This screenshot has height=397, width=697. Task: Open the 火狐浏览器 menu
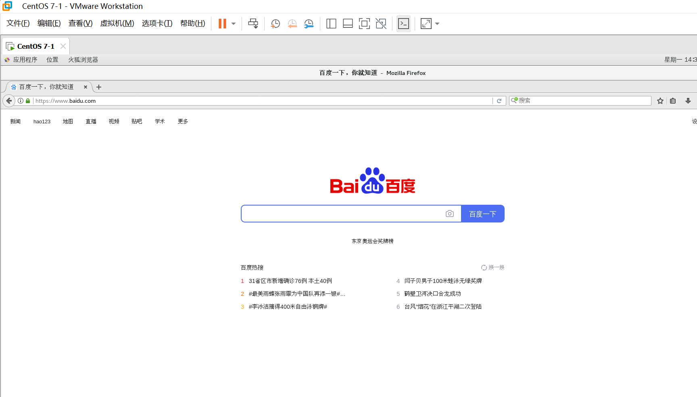(x=82, y=59)
